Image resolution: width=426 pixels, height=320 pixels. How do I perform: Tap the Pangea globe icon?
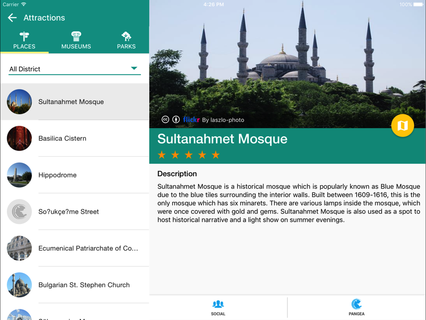click(x=357, y=304)
